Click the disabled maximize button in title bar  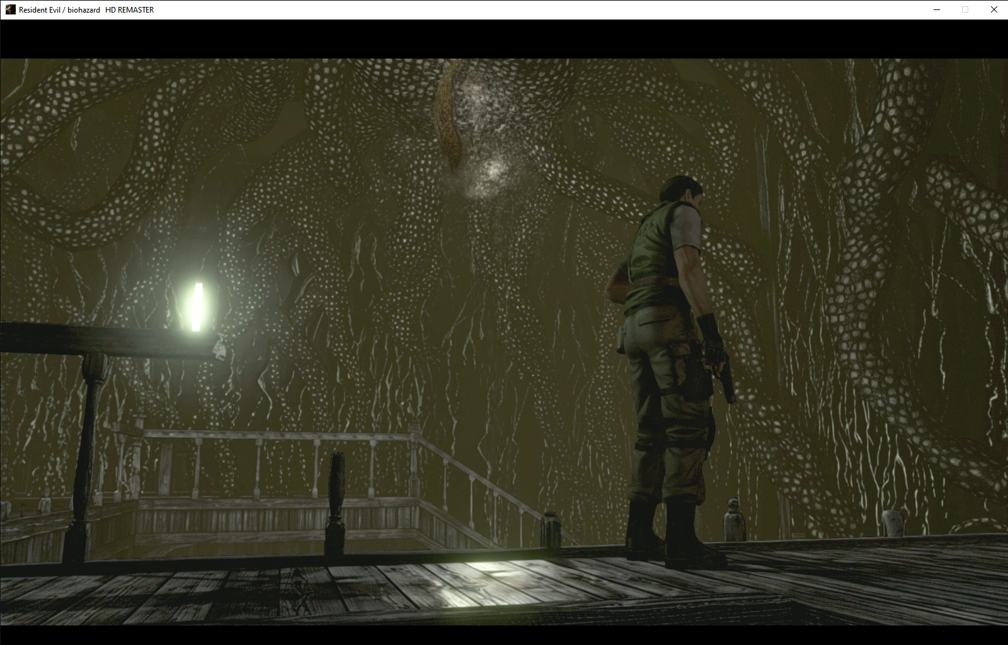(965, 9)
